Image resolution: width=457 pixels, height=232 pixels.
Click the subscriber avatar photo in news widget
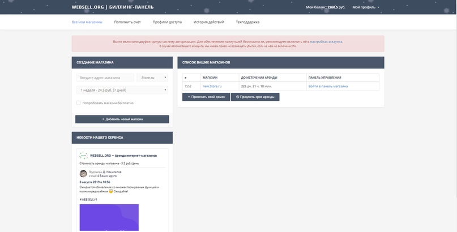click(x=83, y=174)
